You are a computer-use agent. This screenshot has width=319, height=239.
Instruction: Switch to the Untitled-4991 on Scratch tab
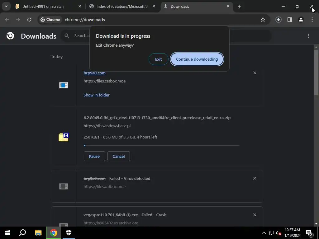[x=43, y=6]
